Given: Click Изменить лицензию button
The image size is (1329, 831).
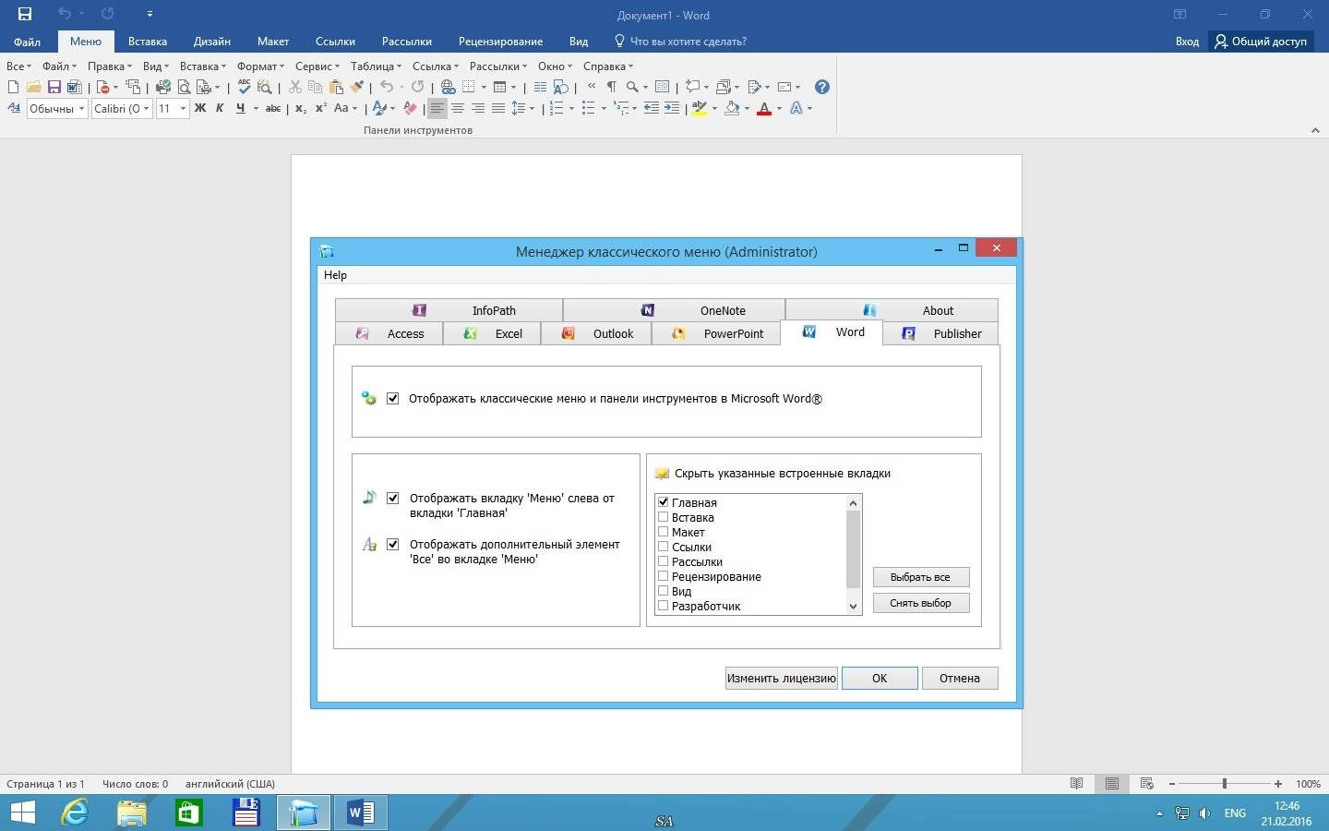Looking at the screenshot, I should (781, 678).
